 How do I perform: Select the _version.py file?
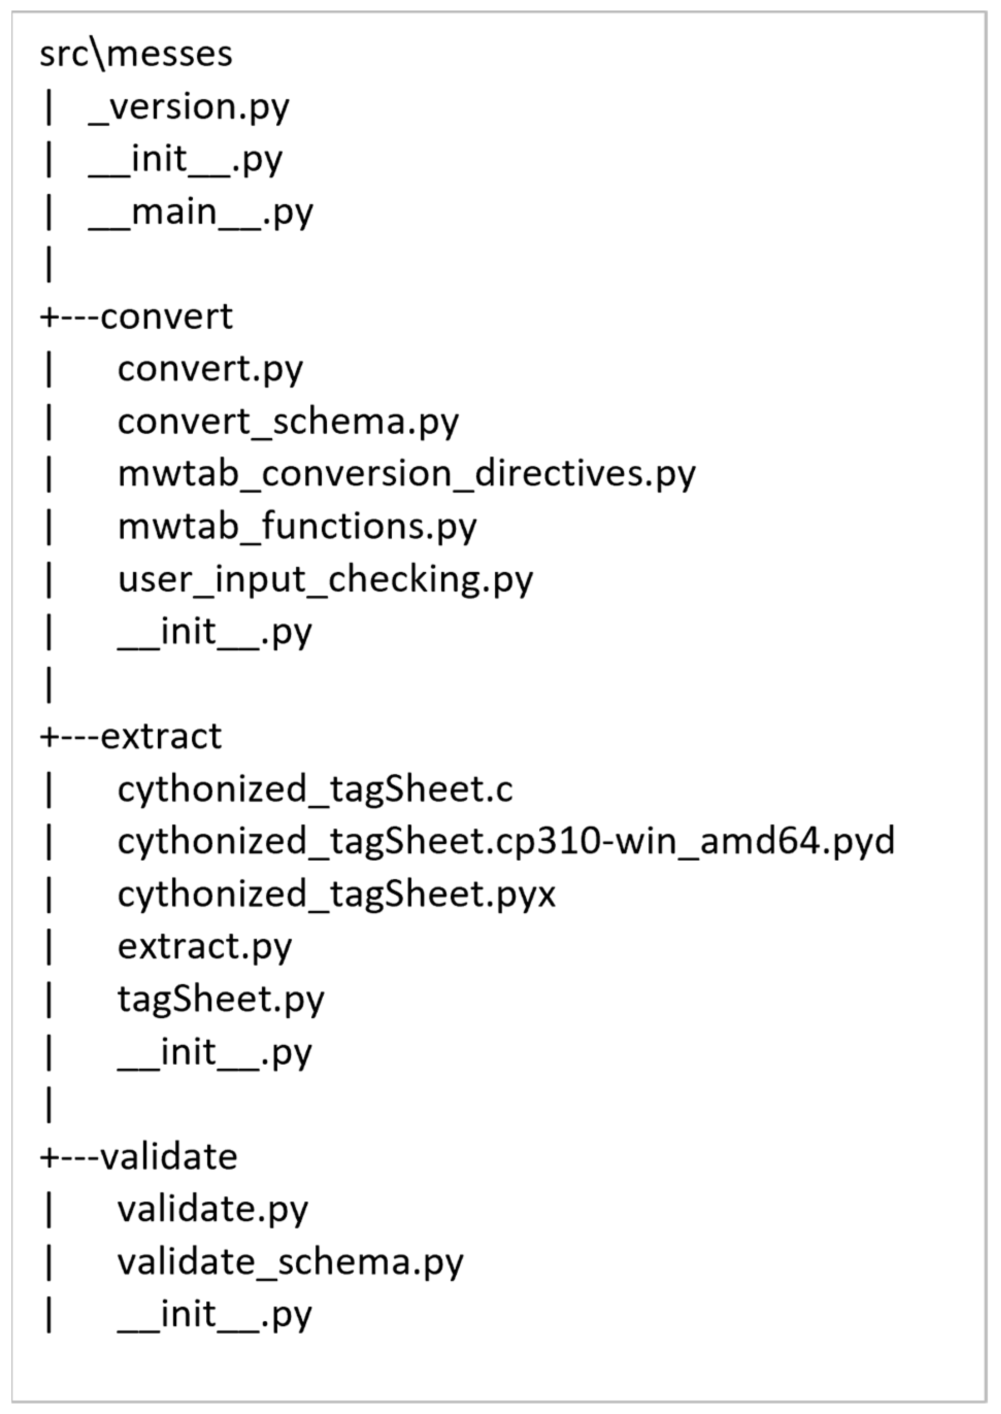[x=189, y=107]
